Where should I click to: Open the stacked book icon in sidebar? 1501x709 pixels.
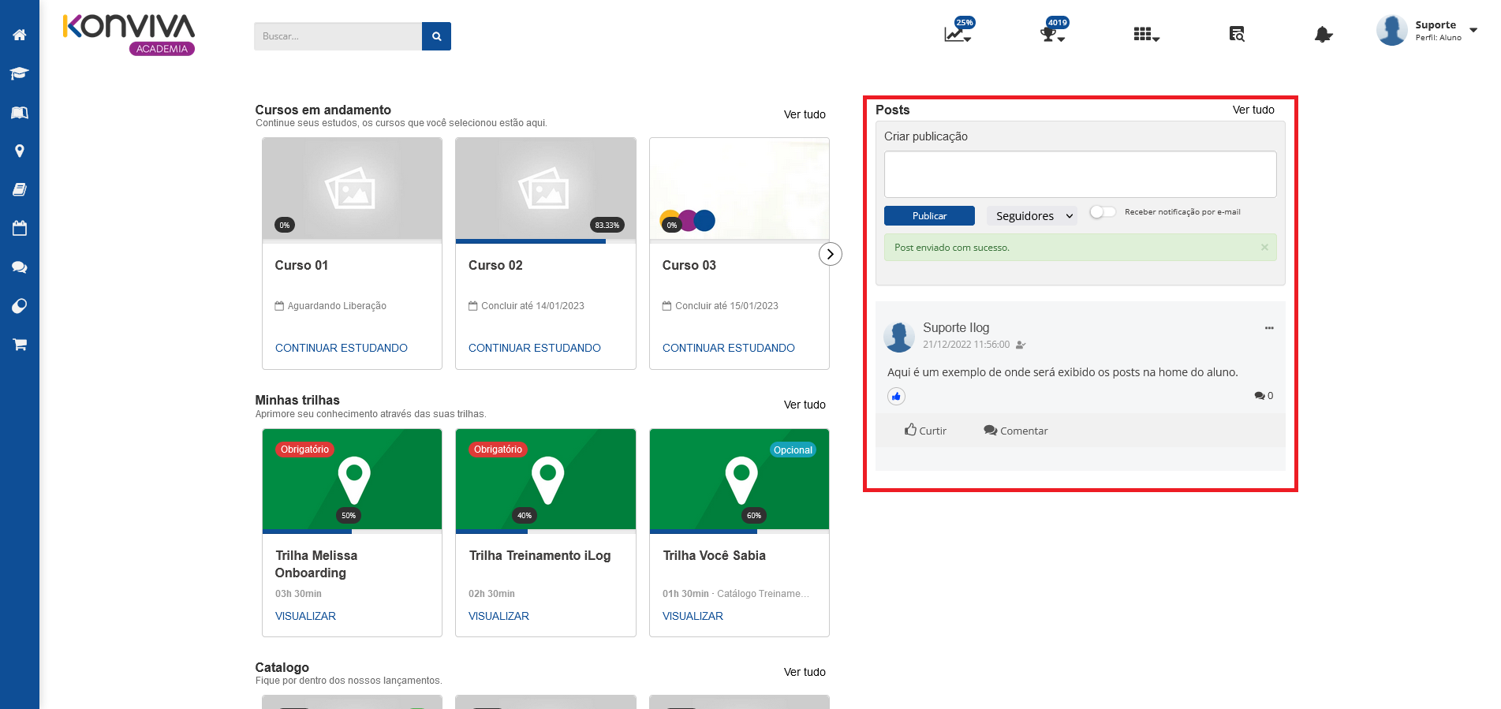coord(20,189)
